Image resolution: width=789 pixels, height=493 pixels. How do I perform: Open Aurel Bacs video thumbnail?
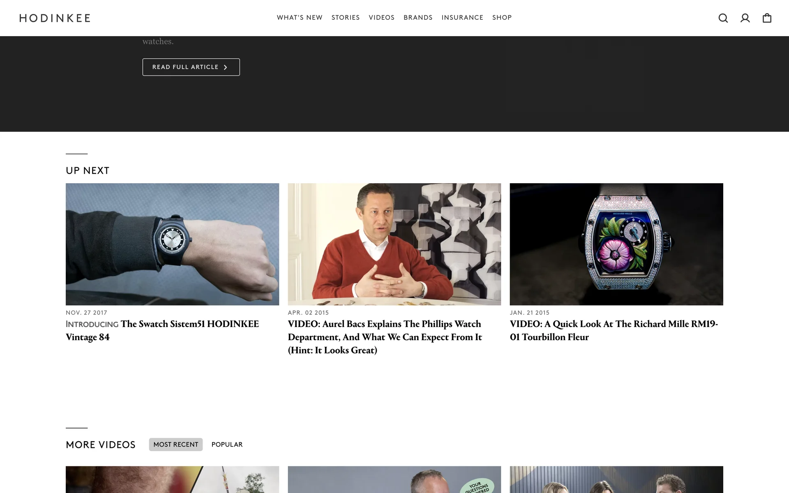(394, 244)
